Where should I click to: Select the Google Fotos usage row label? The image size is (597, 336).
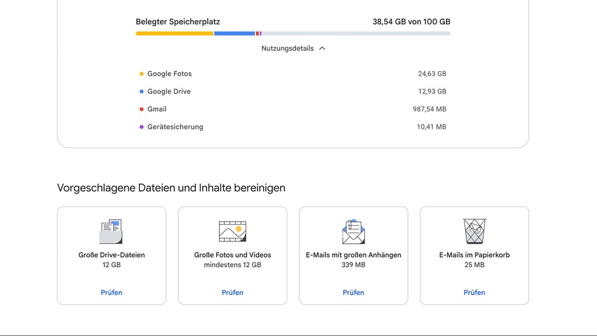click(169, 73)
